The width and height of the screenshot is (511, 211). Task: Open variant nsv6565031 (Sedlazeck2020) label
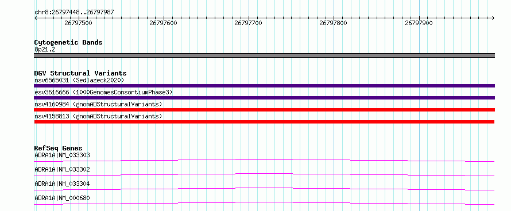[79, 80]
